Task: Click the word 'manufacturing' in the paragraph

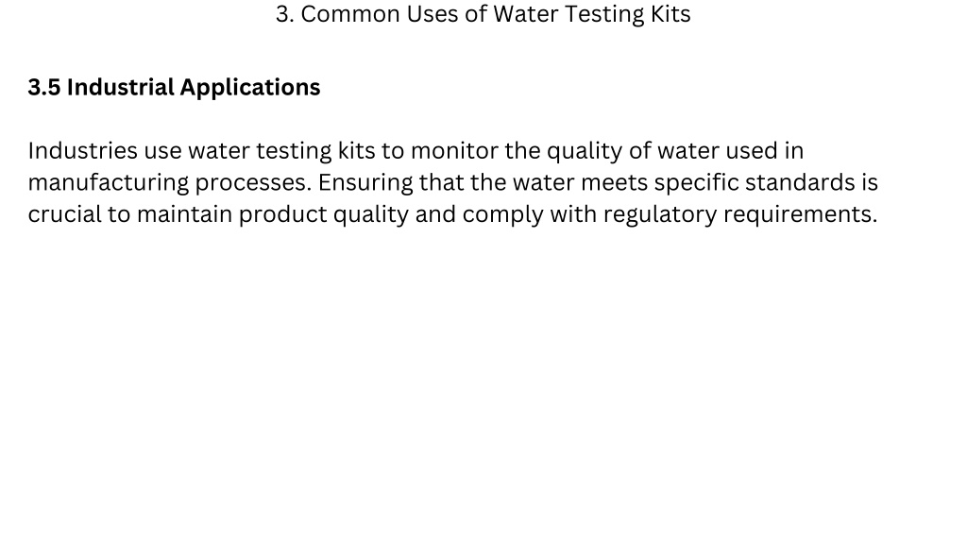Action: coord(109,183)
